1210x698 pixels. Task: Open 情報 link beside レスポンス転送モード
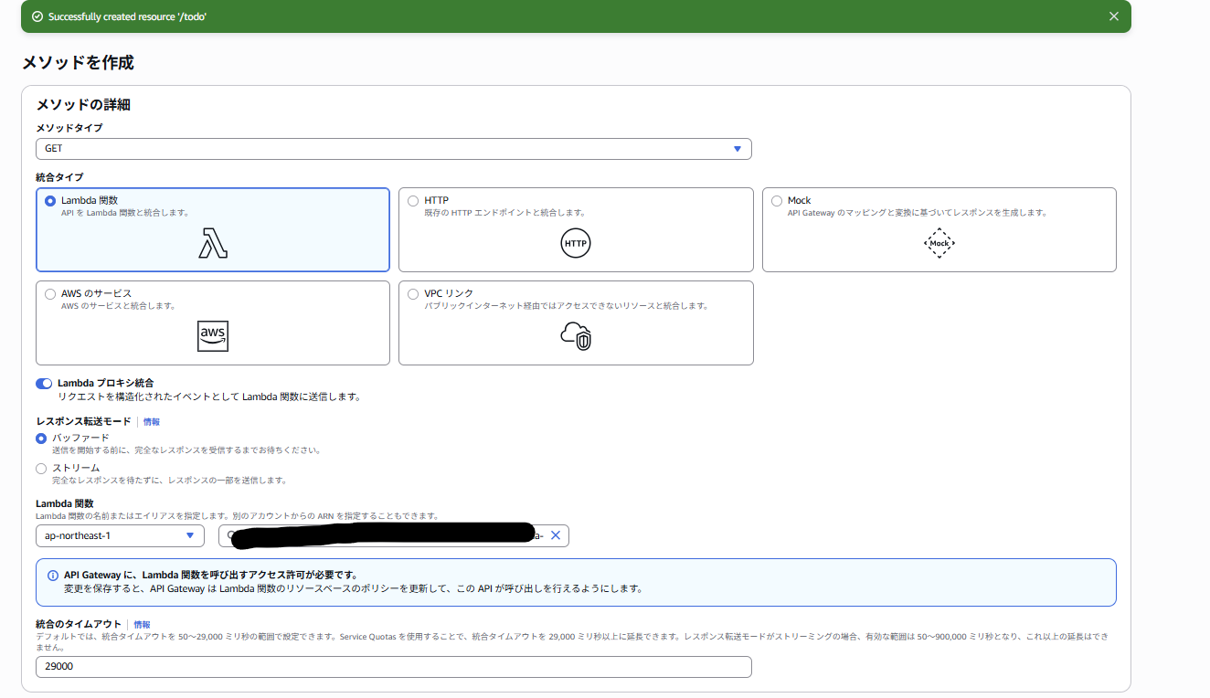tap(152, 422)
